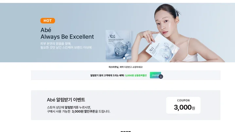Click the 'Abé 알림받기 이벤트' heading

66,100
